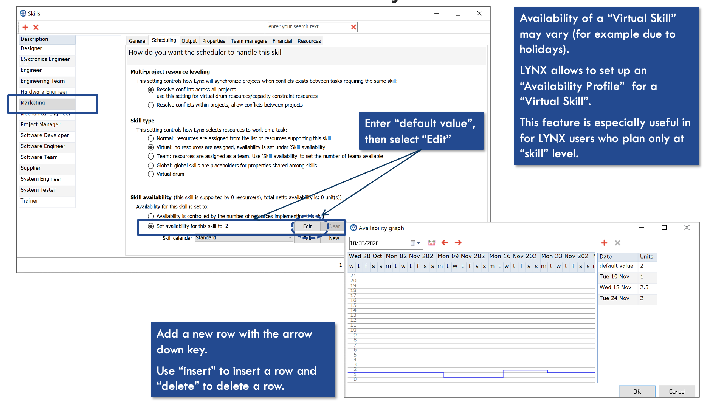
Task: Select Resolve conflicts across all projects
Action: click(151, 90)
